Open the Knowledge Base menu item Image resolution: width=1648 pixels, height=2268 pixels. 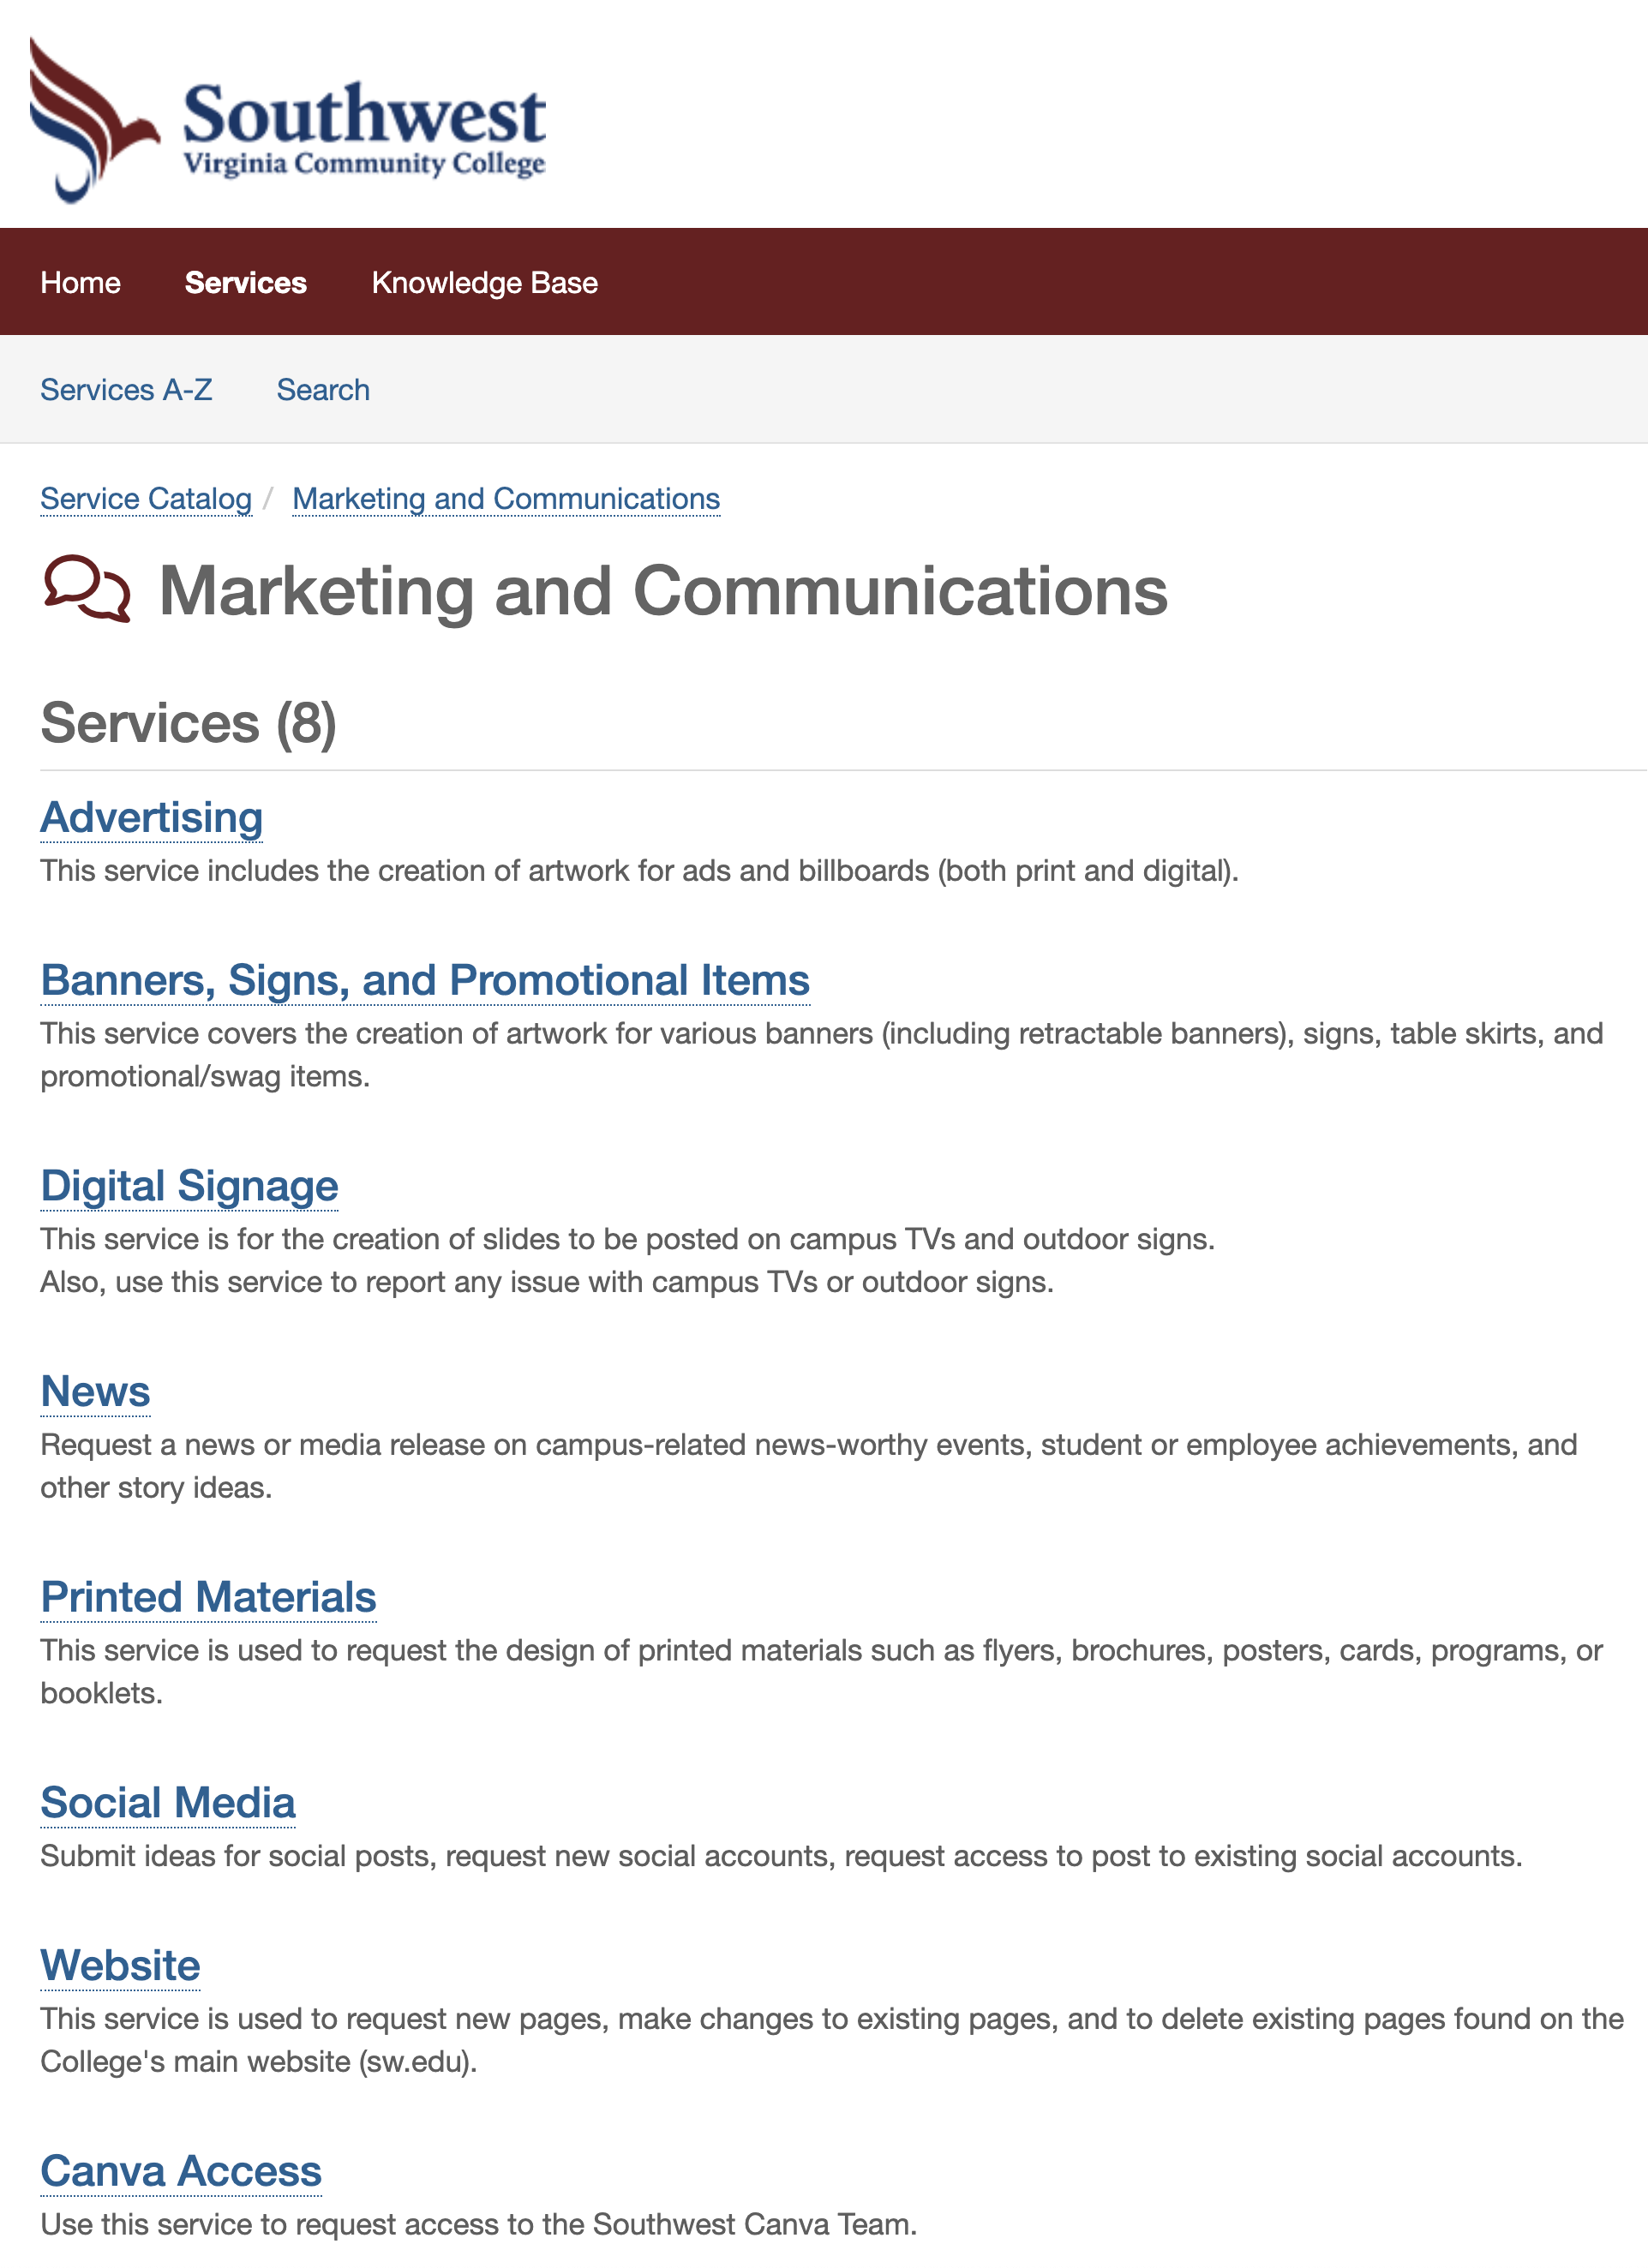pyautogui.click(x=484, y=283)
